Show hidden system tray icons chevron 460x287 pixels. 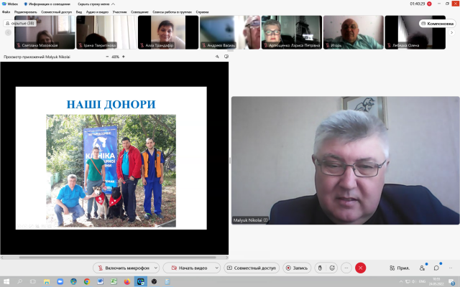[401, 282]
